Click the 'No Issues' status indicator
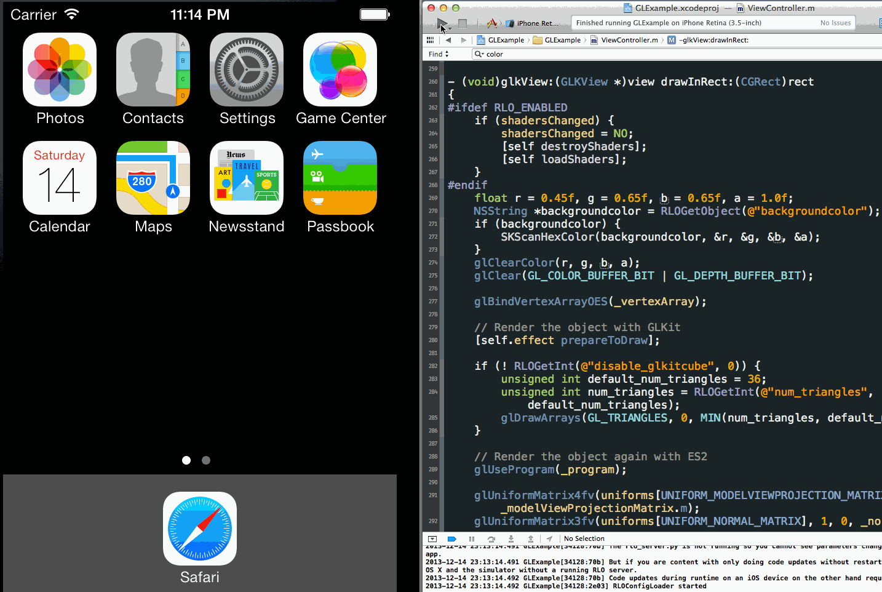882x592 pixels. click(x=836, y=23)
